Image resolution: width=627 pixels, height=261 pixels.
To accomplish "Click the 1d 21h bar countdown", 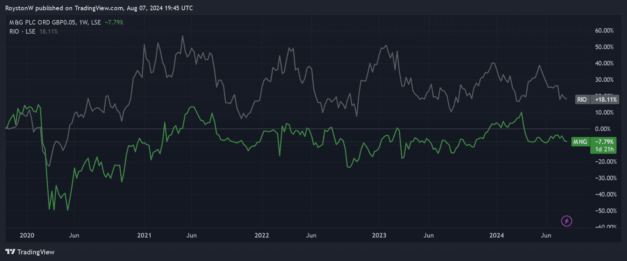I will pos(604,149).
